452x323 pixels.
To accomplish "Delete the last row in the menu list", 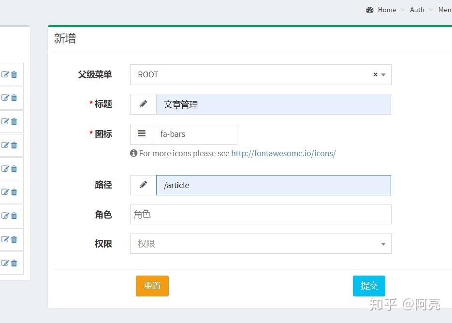I will click(14, 263).
